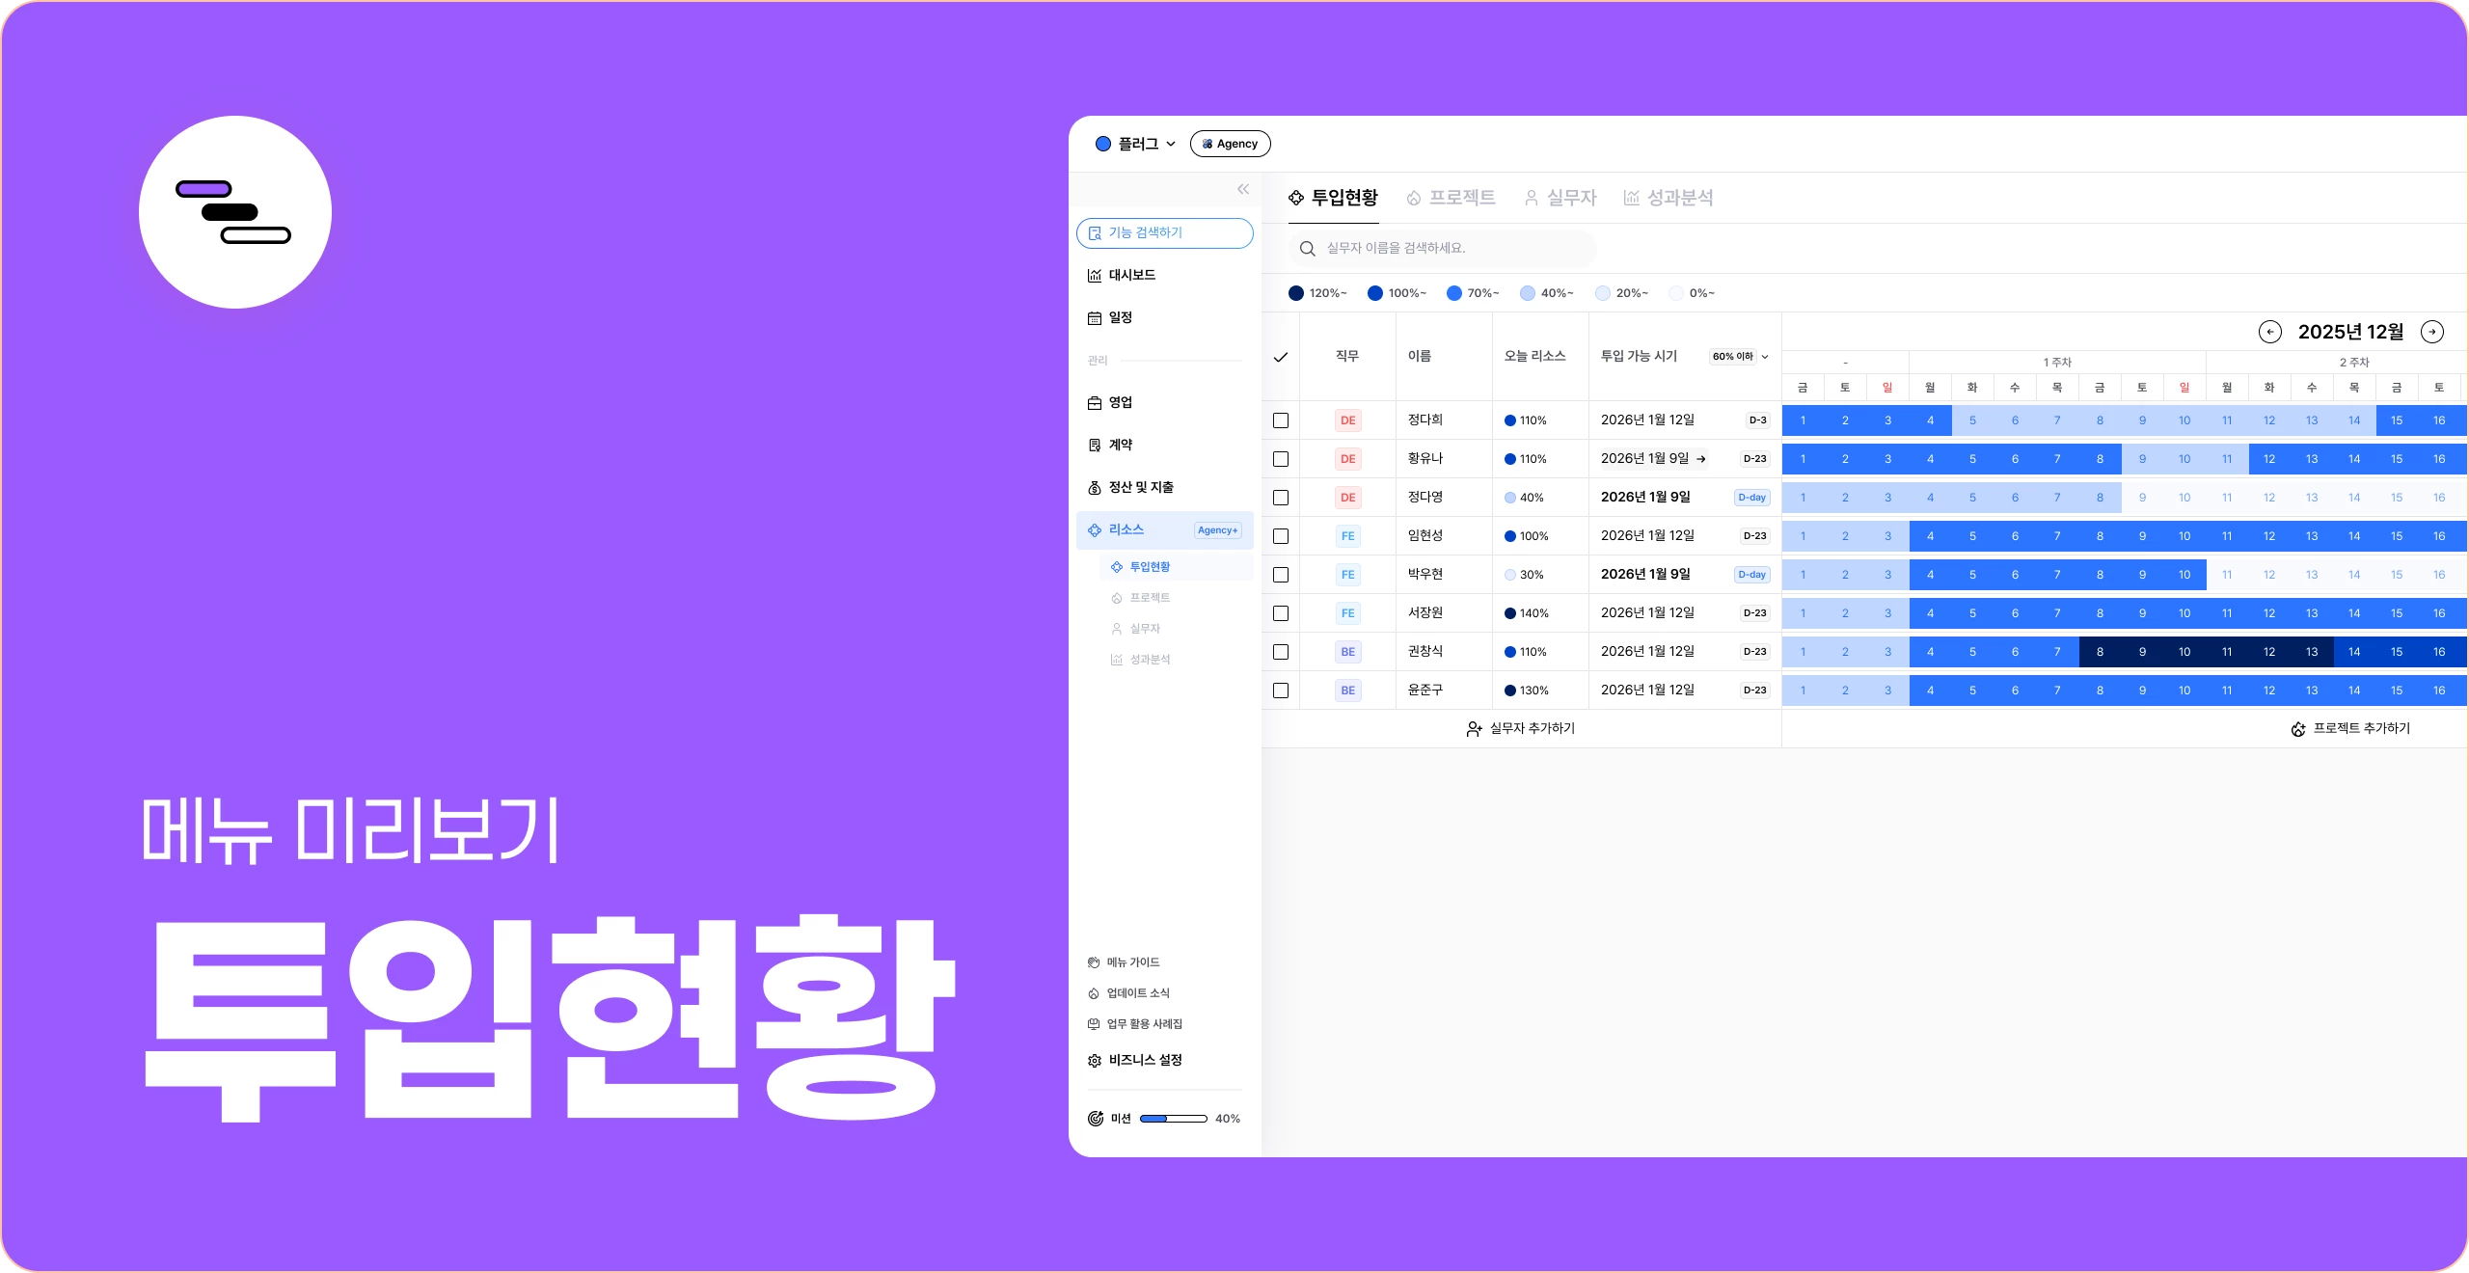Click the 미션 progress bar showing 40%
Viewport: 2469px width, 1273px height.
click(1173, 1118)
